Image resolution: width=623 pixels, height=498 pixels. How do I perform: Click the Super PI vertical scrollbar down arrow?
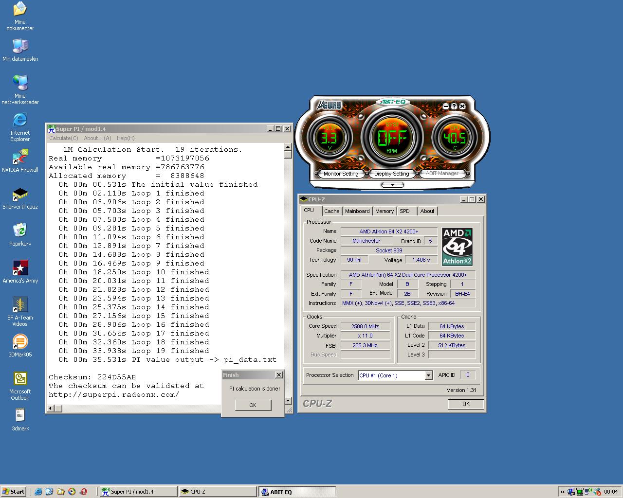coord(288,401)
